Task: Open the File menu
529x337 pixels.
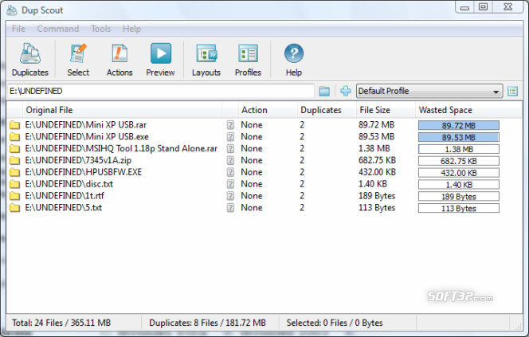Action: [18, 29]
